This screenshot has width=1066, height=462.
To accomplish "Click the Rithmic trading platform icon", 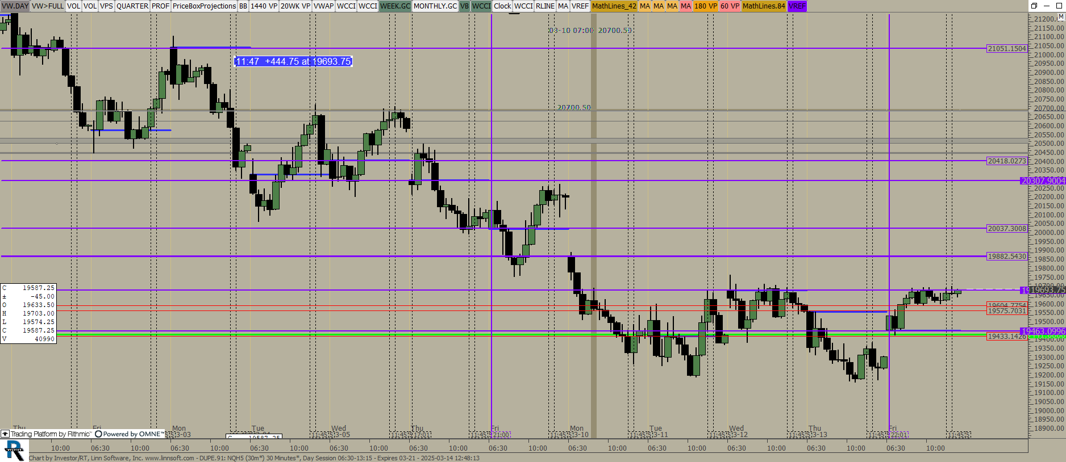I will (5, 434).
